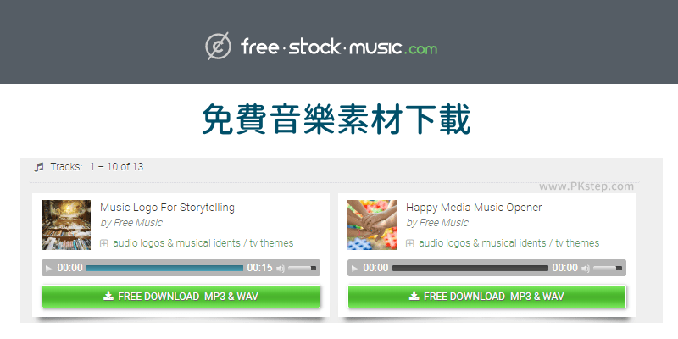Click the download arrow icon on left green button
Image resolution: width=678 pixels, height=339 pixels.
tap(108, 296)
